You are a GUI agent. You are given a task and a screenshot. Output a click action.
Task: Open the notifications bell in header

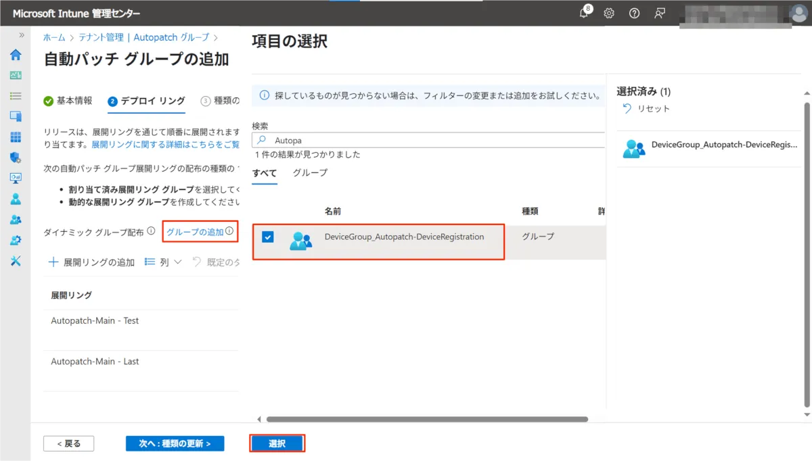585,14
